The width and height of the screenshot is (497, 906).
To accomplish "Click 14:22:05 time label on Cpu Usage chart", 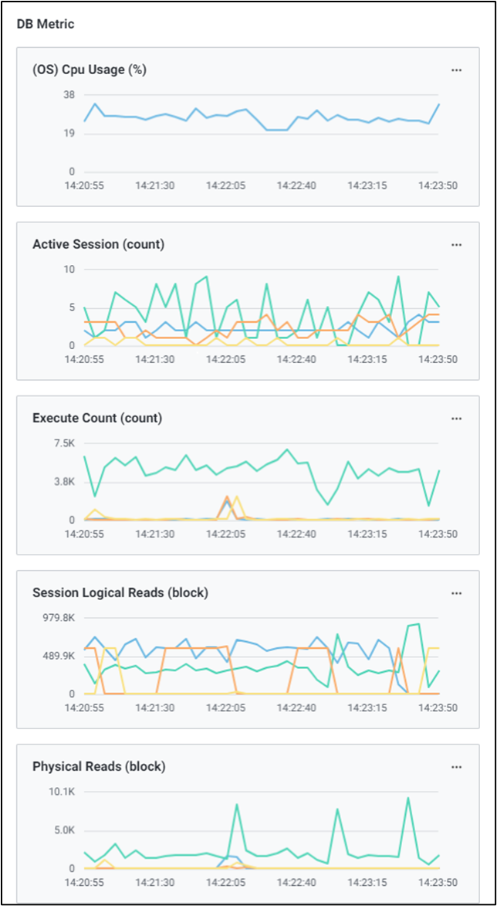I will (226, 186).
